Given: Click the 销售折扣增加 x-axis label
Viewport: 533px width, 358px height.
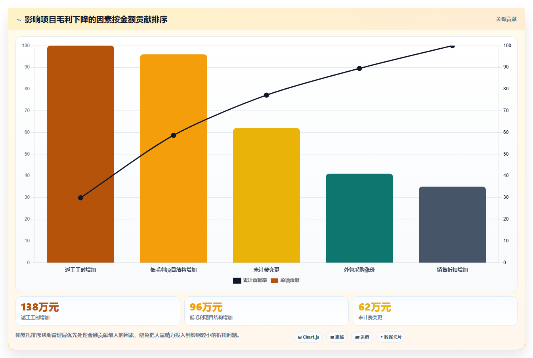Looking at the screenshot, I should pos(452,270).
